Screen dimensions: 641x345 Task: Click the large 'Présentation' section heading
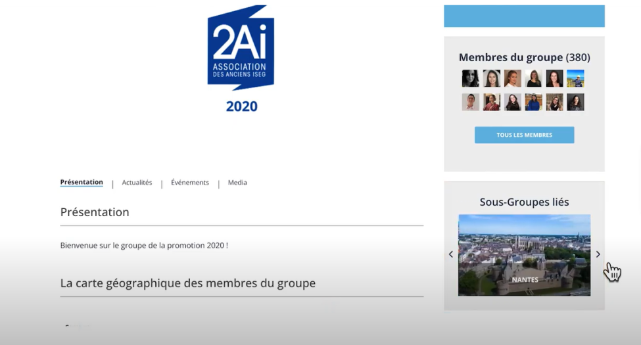tap(95, 212)
